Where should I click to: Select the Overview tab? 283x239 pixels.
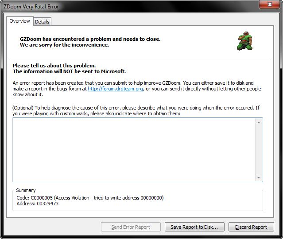19,21
